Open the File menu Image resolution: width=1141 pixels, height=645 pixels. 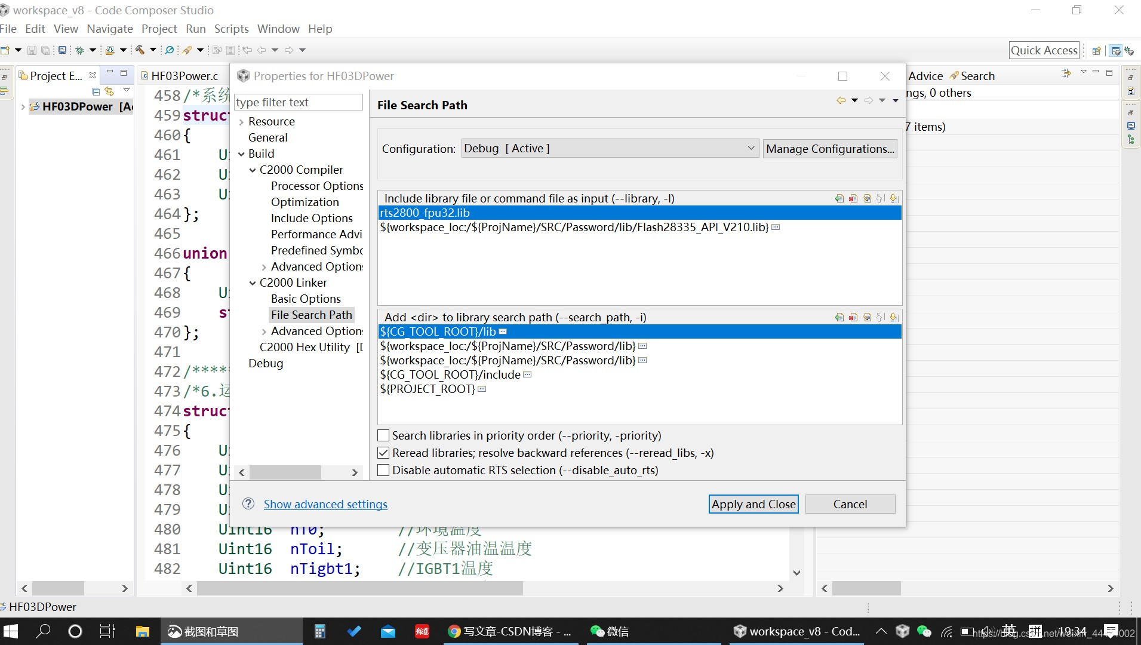[8, 29]
